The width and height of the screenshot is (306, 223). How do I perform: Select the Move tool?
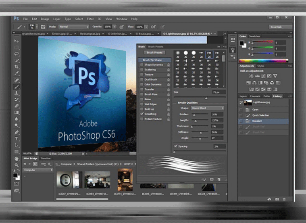[17, 41]
